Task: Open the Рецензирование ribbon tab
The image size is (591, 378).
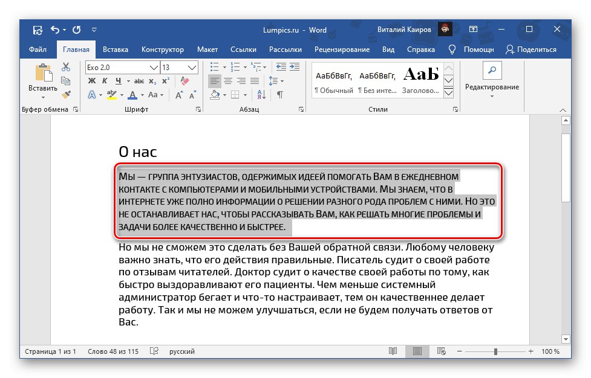Action: click(342, 49)
